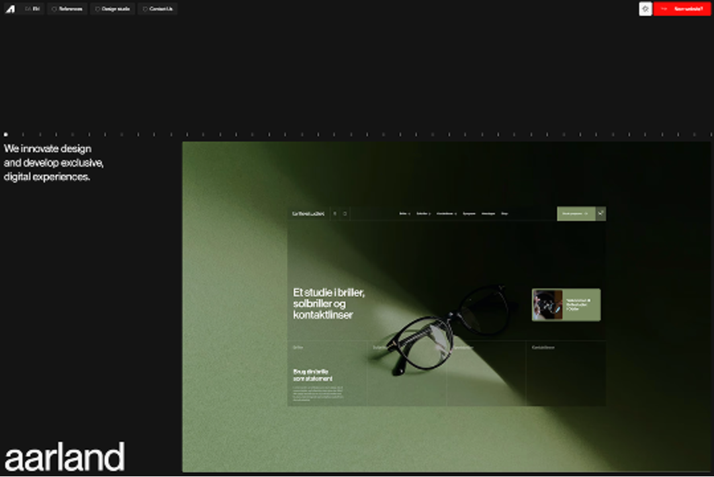Click the white award badge icon top right
Screen dimensions: 714x477
pos(645,9)
